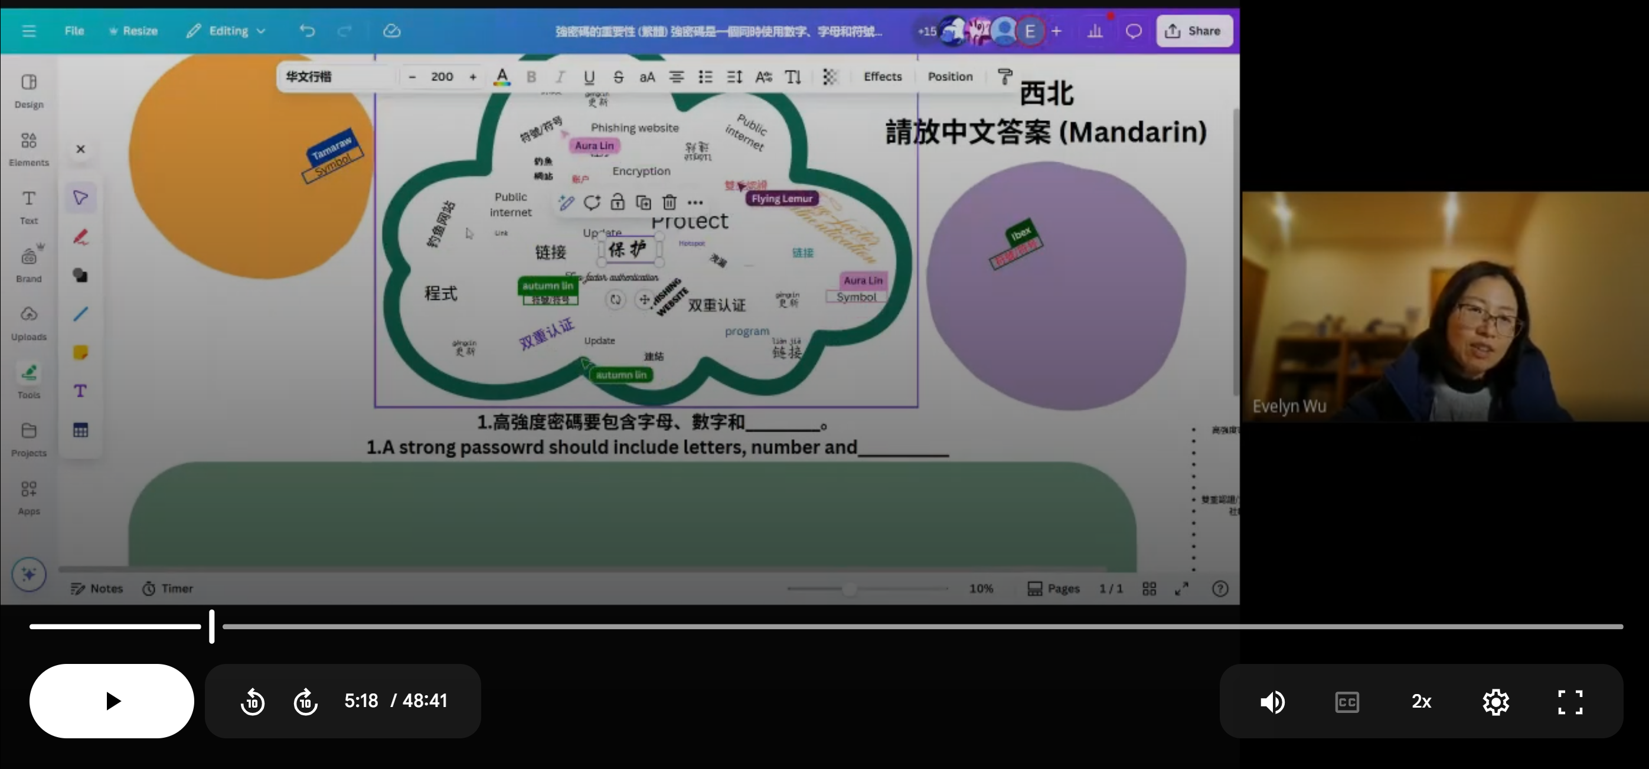Select the Draw tool in the floating toolbar
Image resolution: width=1649 pixels, height=769 pixels.
click(80, 237)
